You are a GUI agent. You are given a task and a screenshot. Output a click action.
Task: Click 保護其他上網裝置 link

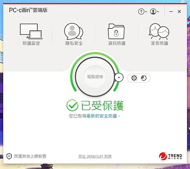pos(30,156)
